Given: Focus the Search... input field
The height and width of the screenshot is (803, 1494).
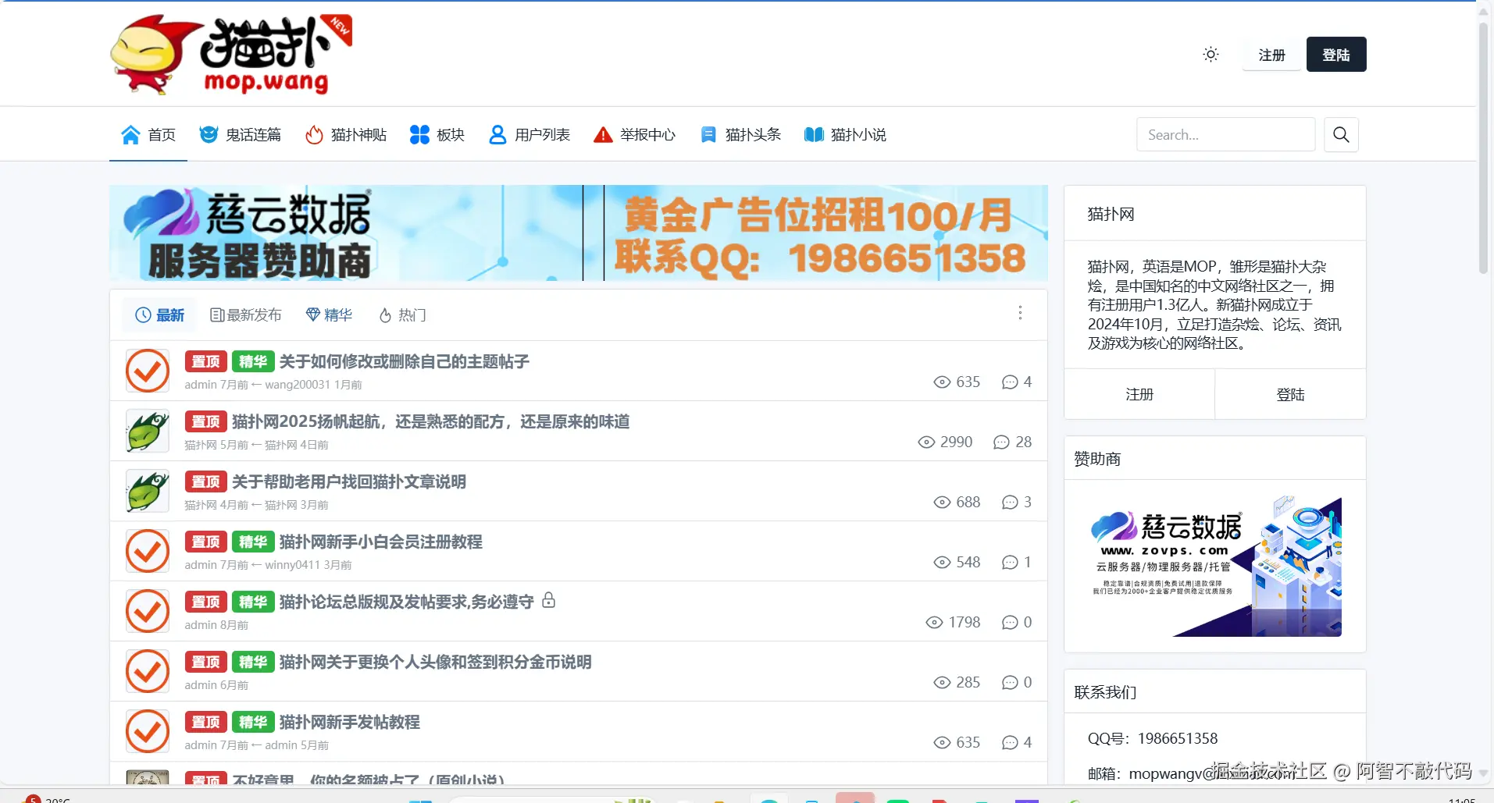Looking at the screenshot, I should click(x=1225, y=135).
